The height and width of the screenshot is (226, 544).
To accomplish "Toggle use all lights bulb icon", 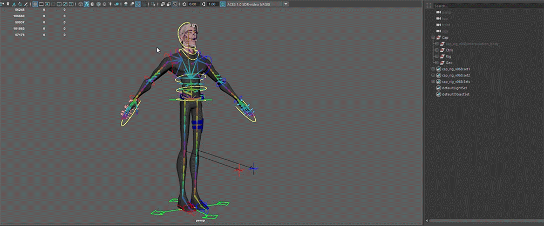I will pos(110,4).
